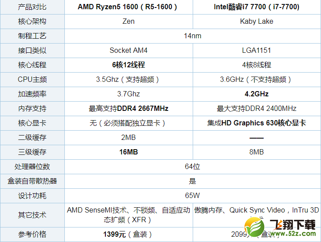
Task: Select the '8MB' L3 cache cell
Action: [257, 152]
